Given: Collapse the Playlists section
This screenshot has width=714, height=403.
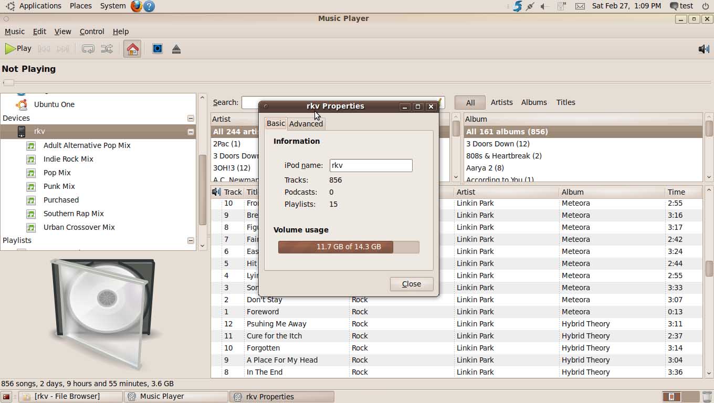Looking at the screenshot, I should click(x=191, y=240).
